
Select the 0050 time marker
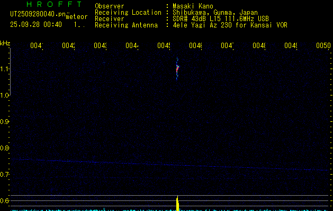tap(323, 46)
